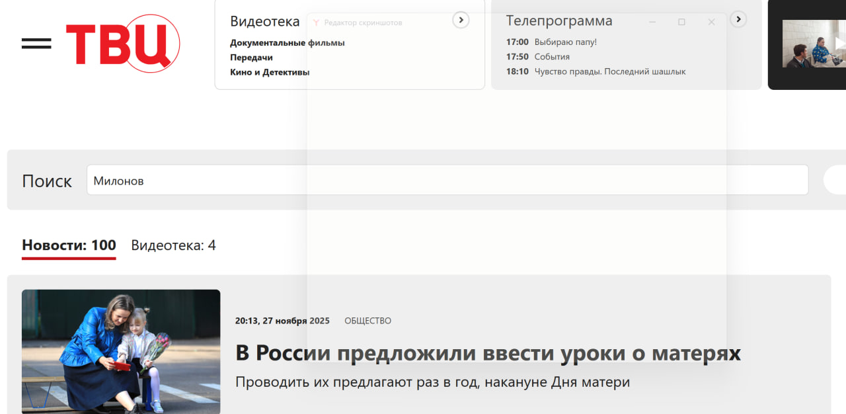This screenshot has height=414, width=846.
Task: Switch to the Новости: 100 tab
Action: (x=69, y=245)
